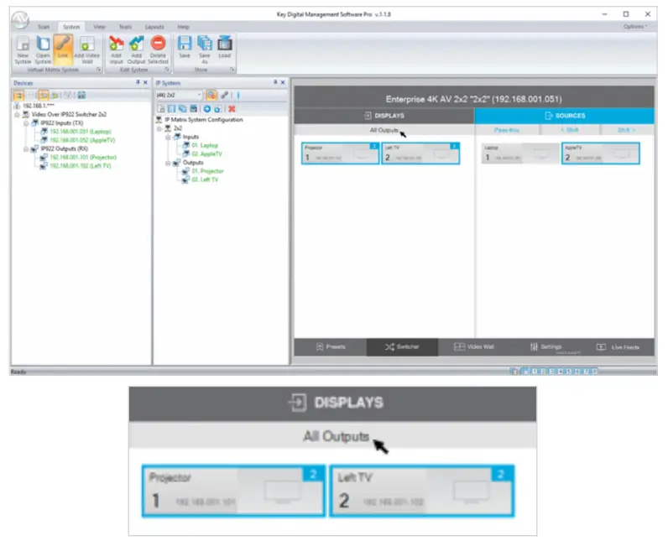Viewport: 668px width, 541px height.
Task: Select 192.168.001.102 (Left TV) in Devices tree
Action: pyautogui.click(x=81, y=165)
